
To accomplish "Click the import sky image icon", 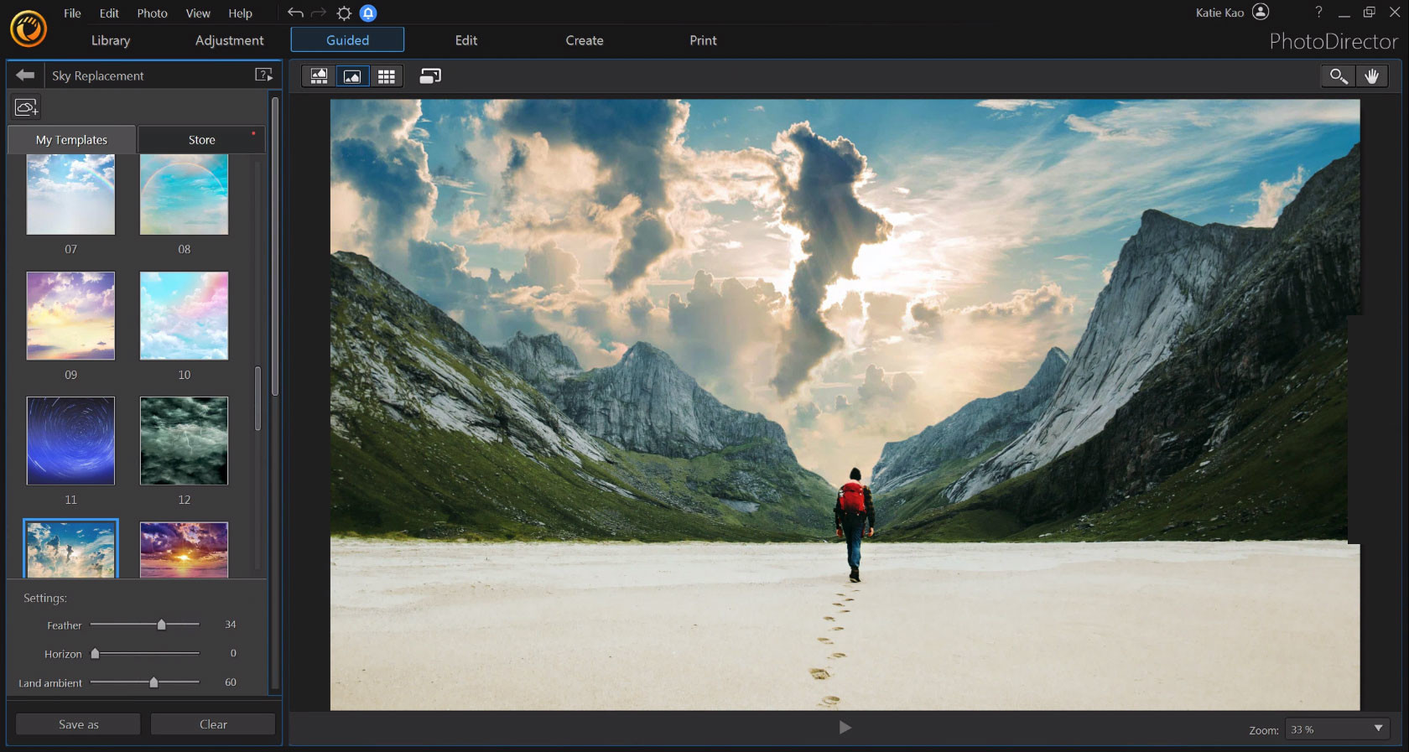I will tap(26, 107).
